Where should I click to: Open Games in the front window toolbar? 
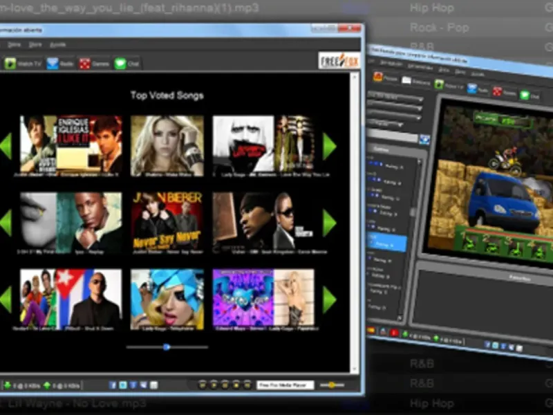(x=94, y=64)
